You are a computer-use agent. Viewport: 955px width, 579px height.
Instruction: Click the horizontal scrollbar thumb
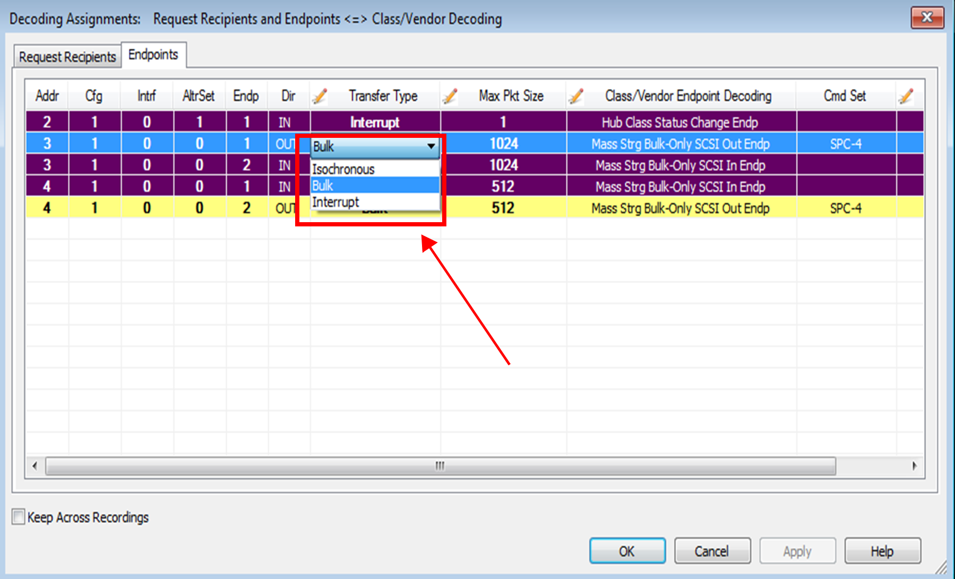[x=441, y=466]
